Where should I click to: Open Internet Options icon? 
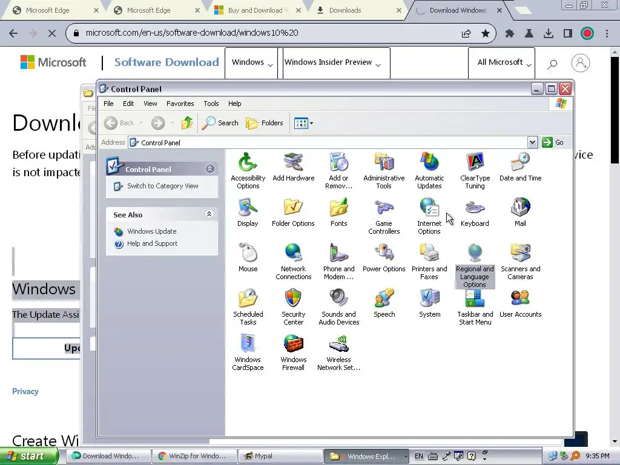pyautogui.click(x=429, y=217)
